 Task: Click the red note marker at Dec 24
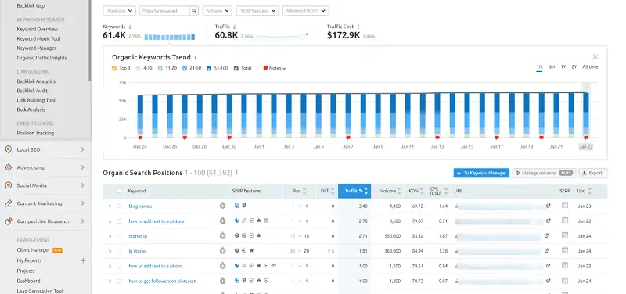point(140,138)
